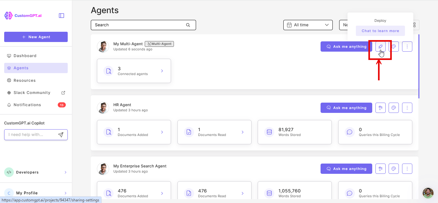The image size is (438, 203).
Task: Click the deploy icon for My Enterprise Search Agent
Action: pos(381,169)
